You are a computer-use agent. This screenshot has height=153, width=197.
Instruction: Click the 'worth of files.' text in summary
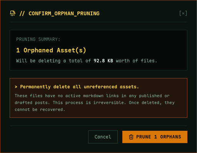pyautogui.click(x=137, y=61)
